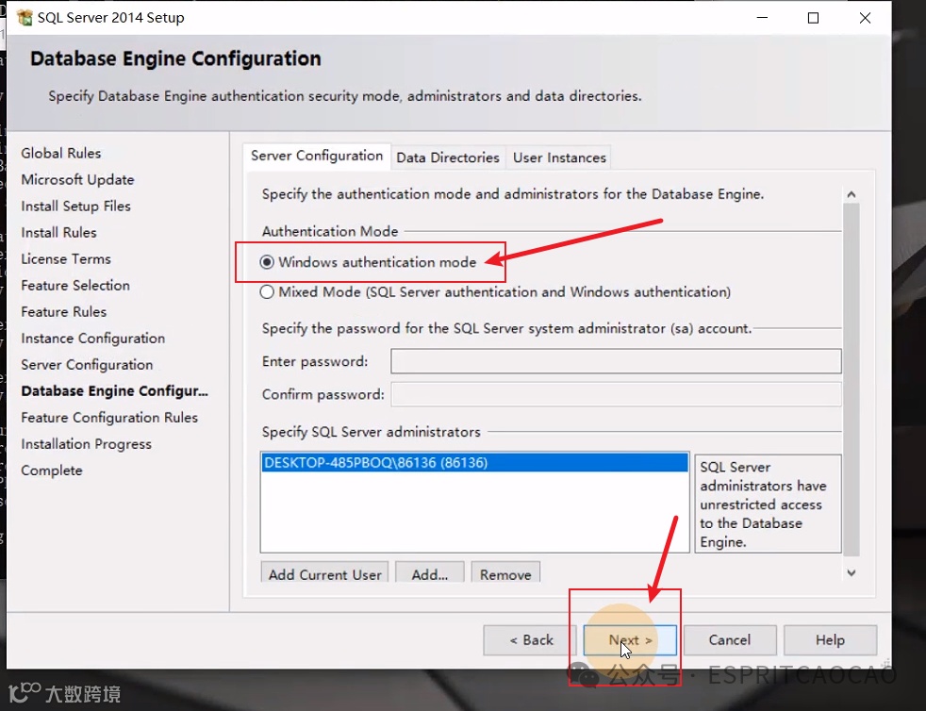Click the Install Setup Files step
Image resolution: width=926 pixels, height=711 pixels.
[x=75, y=207]
